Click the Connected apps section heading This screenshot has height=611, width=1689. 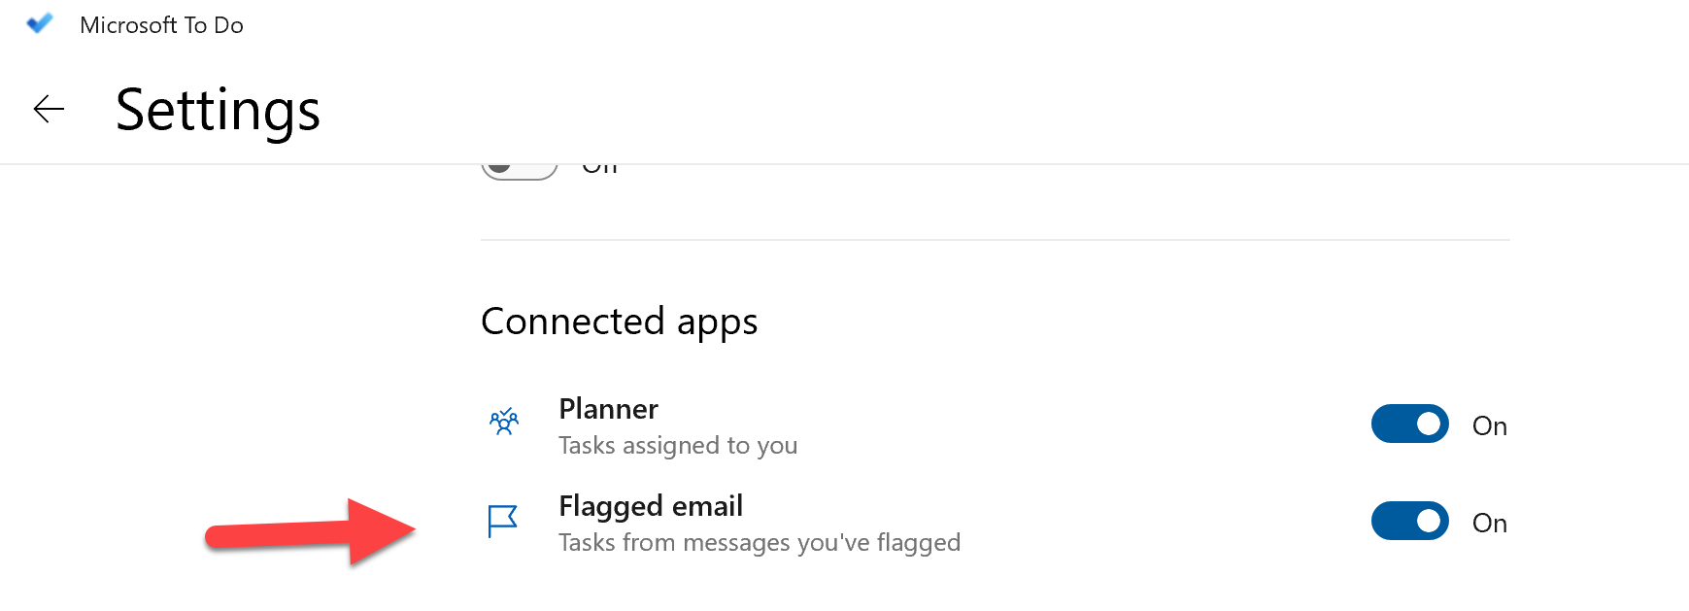coord(619,322)
